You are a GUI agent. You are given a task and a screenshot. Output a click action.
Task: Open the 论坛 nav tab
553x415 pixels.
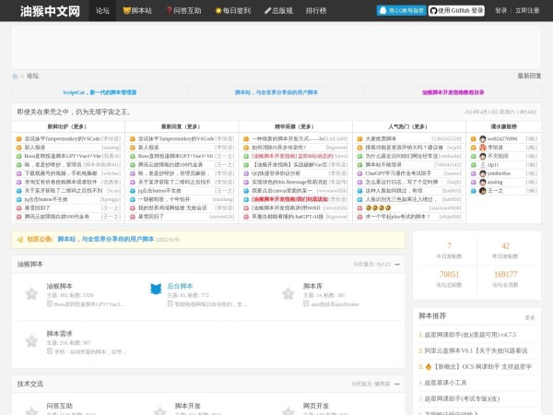(102, 10)
